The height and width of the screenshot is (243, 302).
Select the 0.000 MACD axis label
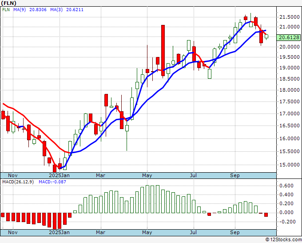286,212
